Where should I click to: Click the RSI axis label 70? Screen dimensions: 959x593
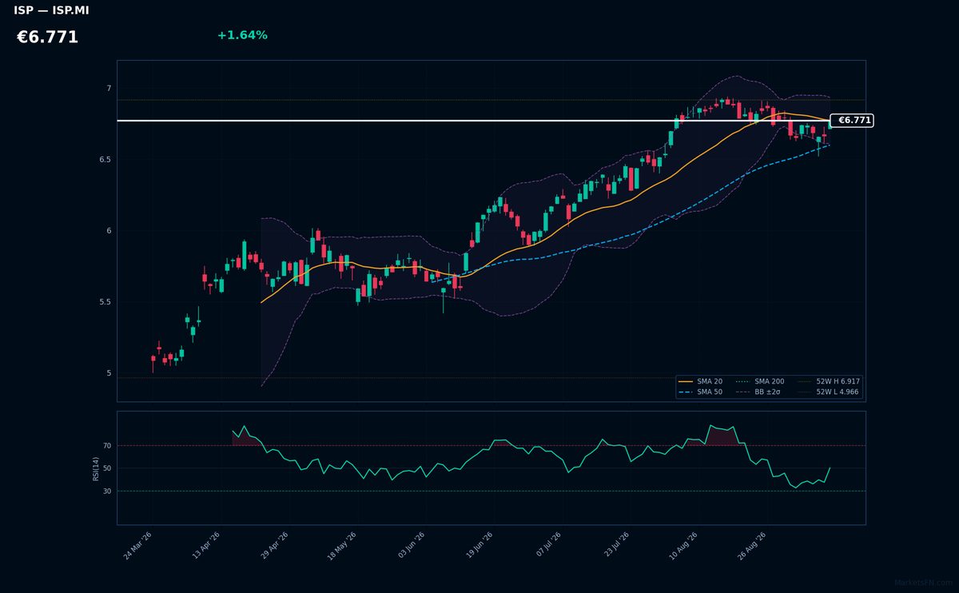pyautogui.click(x=107, y=445)
